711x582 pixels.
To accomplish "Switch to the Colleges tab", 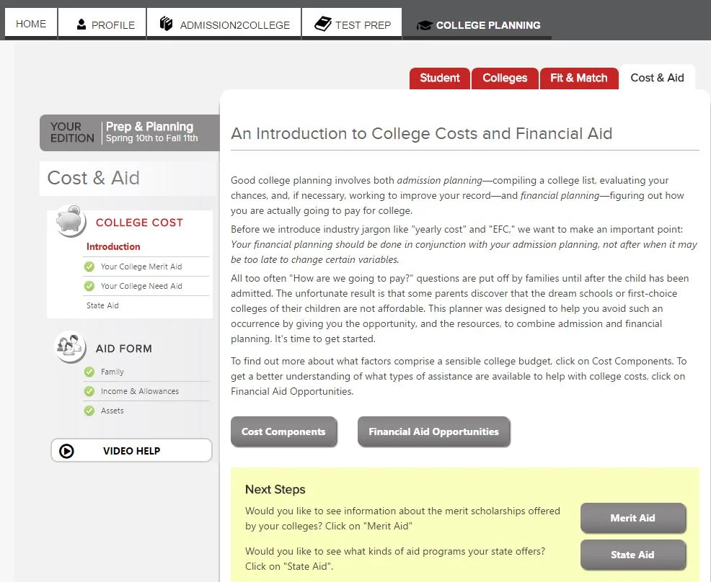I will (x=505, y=79).
